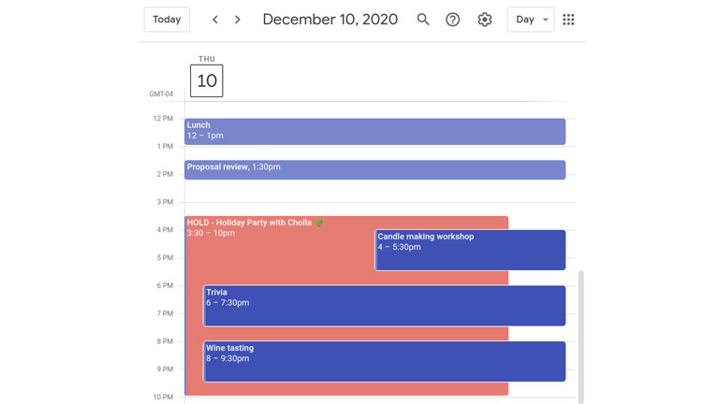Select the Thursday 10 date header
The image size is (719, 404).
point(206,80)
